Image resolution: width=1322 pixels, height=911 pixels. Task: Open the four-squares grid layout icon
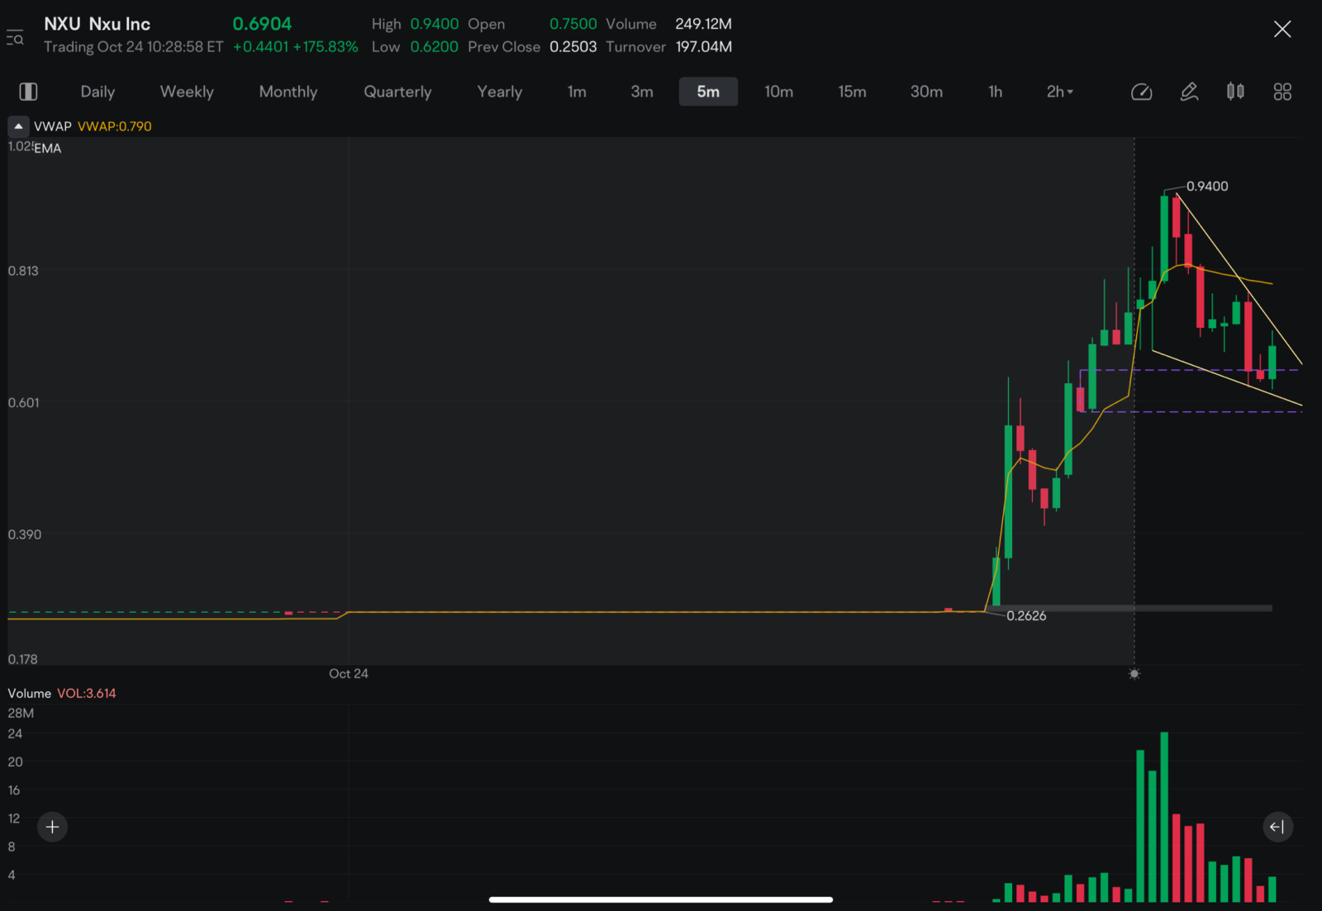[1282, 92]
